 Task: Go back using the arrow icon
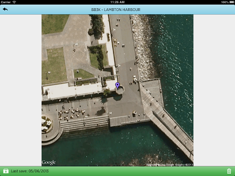click(x=5, y=9)
